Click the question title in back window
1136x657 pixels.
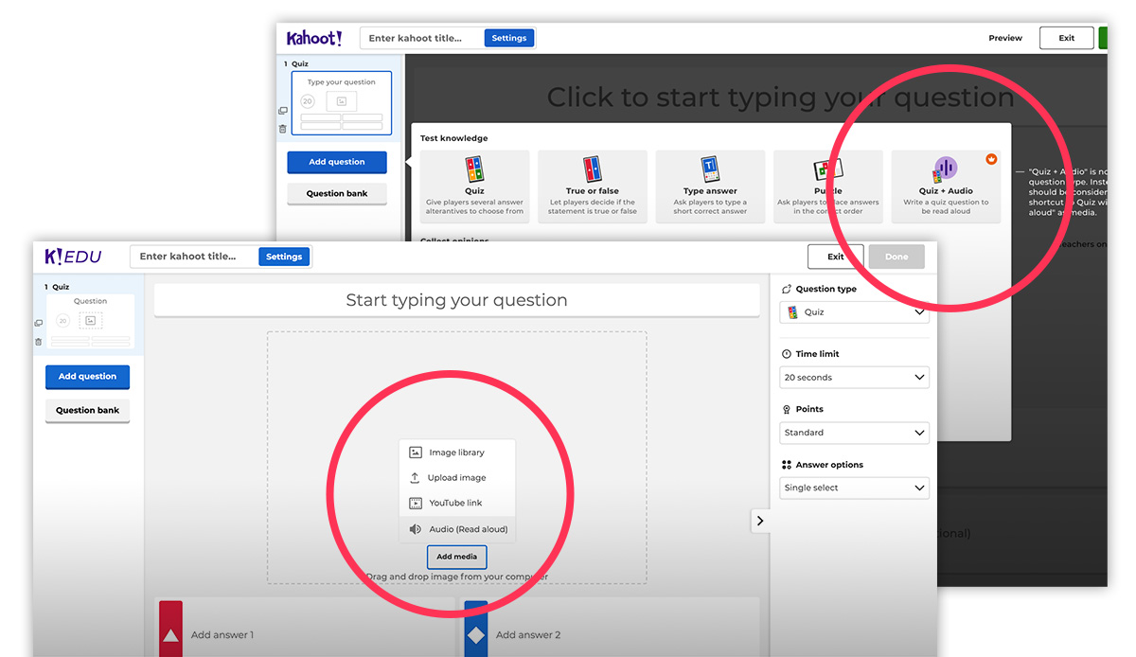pyautogui.click(x=780, y=98)
